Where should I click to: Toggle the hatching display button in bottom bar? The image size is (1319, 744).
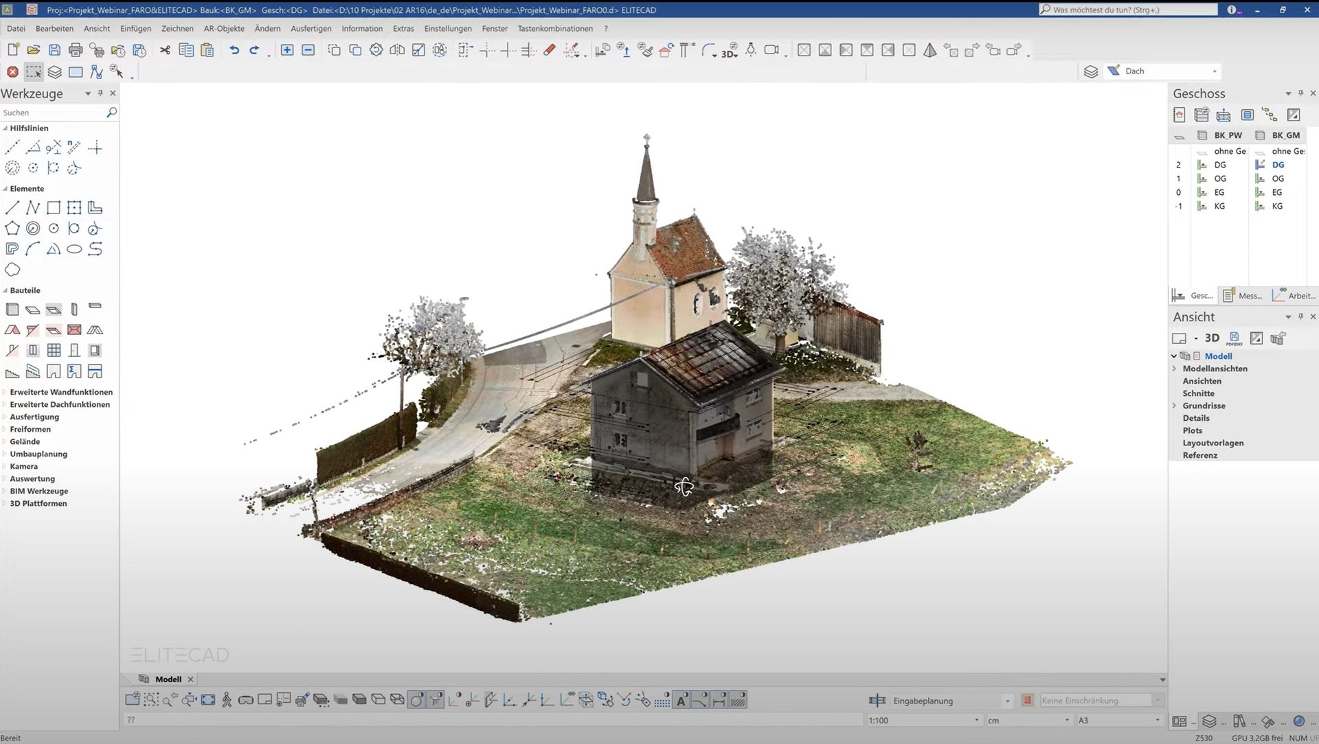point(738,700)
